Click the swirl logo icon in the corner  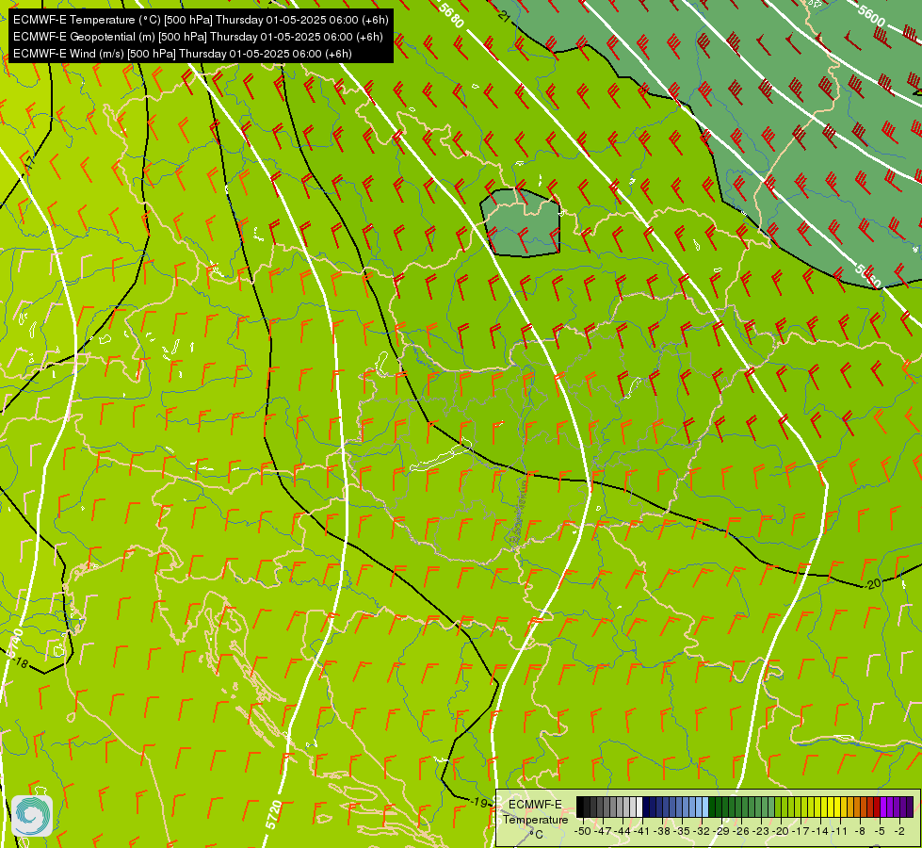32,816
